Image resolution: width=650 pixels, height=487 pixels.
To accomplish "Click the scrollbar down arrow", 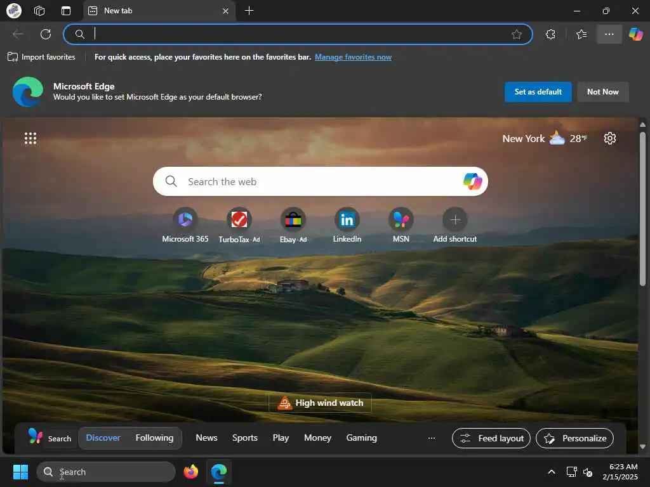I will coord(642,447).
